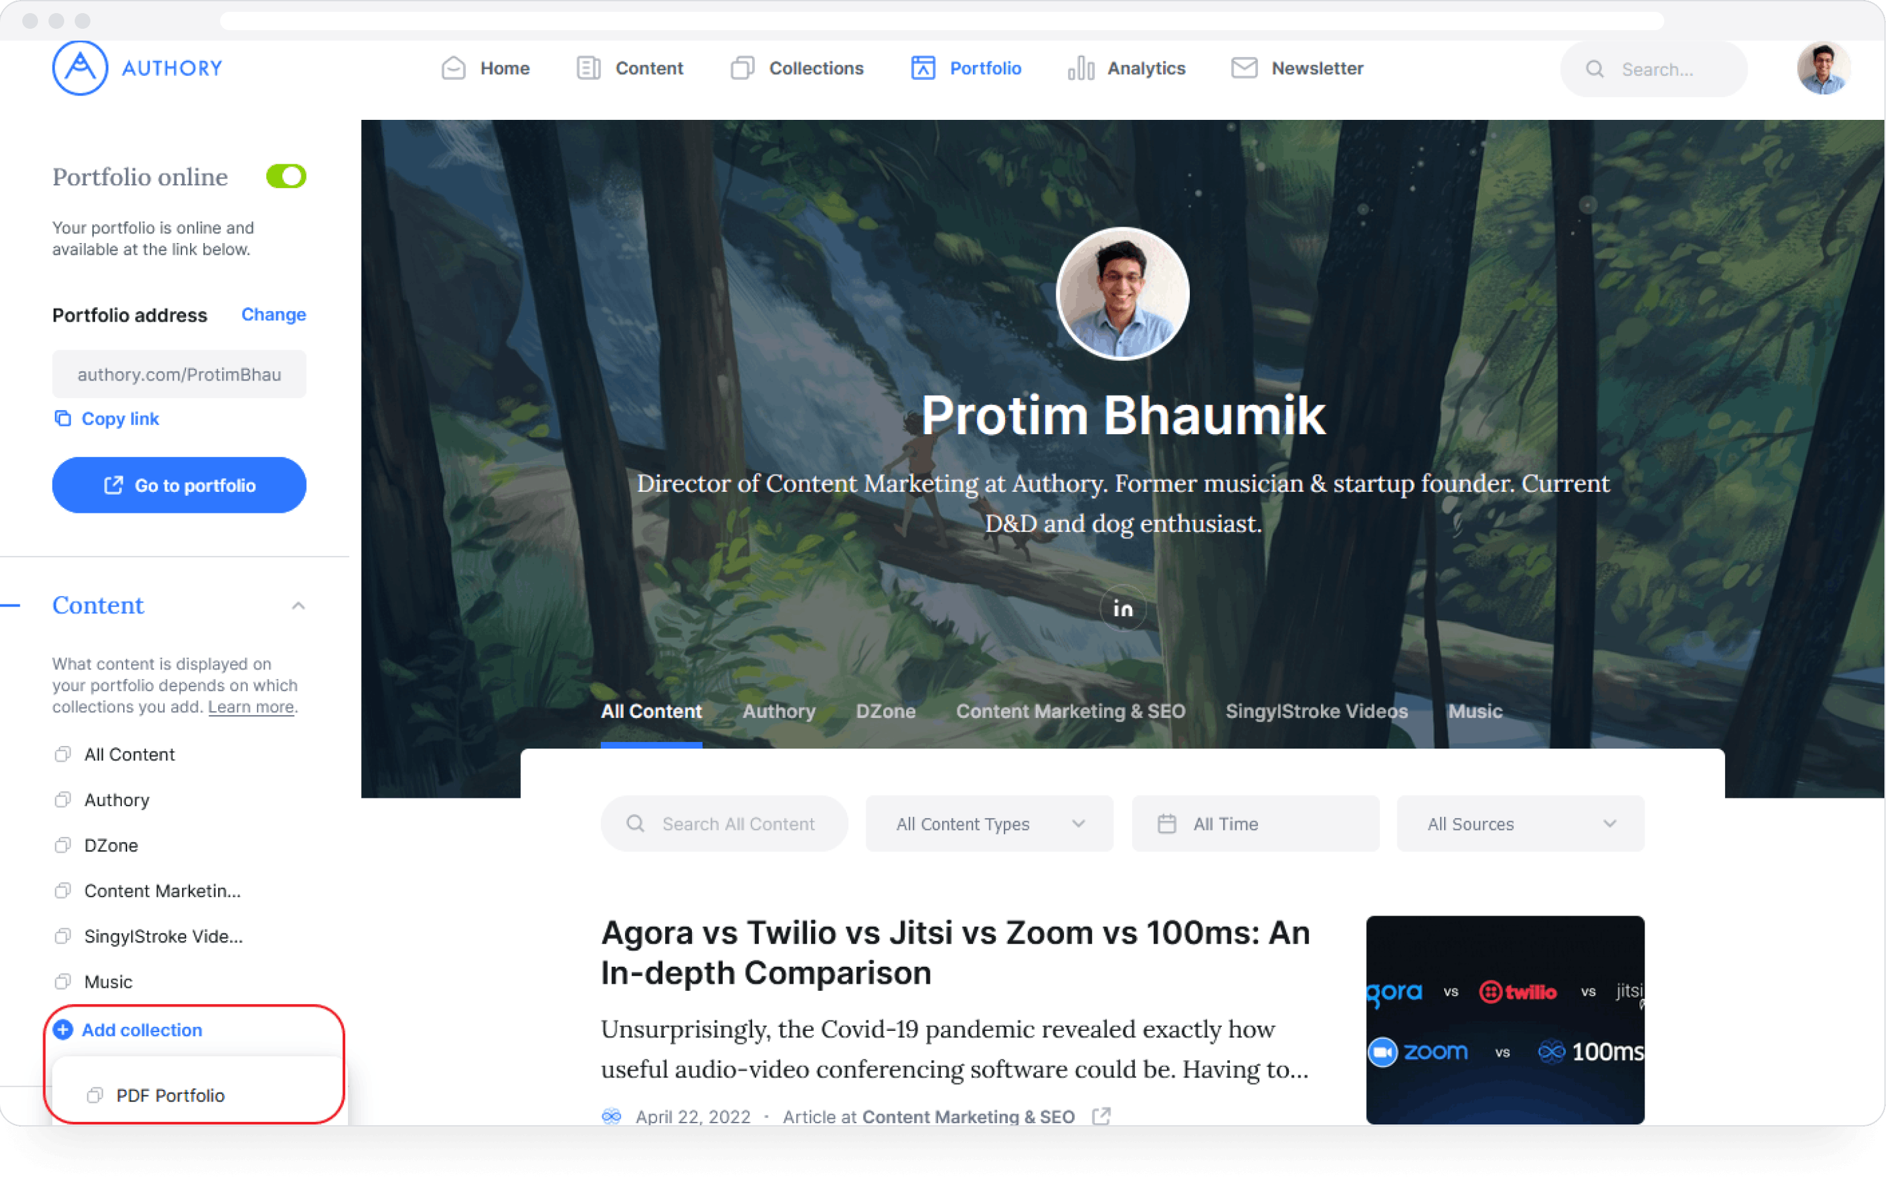Click the Home house icon
Screen dimensions: 1887x1192
point(453,68)
